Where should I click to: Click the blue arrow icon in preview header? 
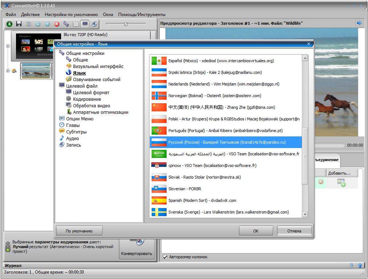pos(359,23)
